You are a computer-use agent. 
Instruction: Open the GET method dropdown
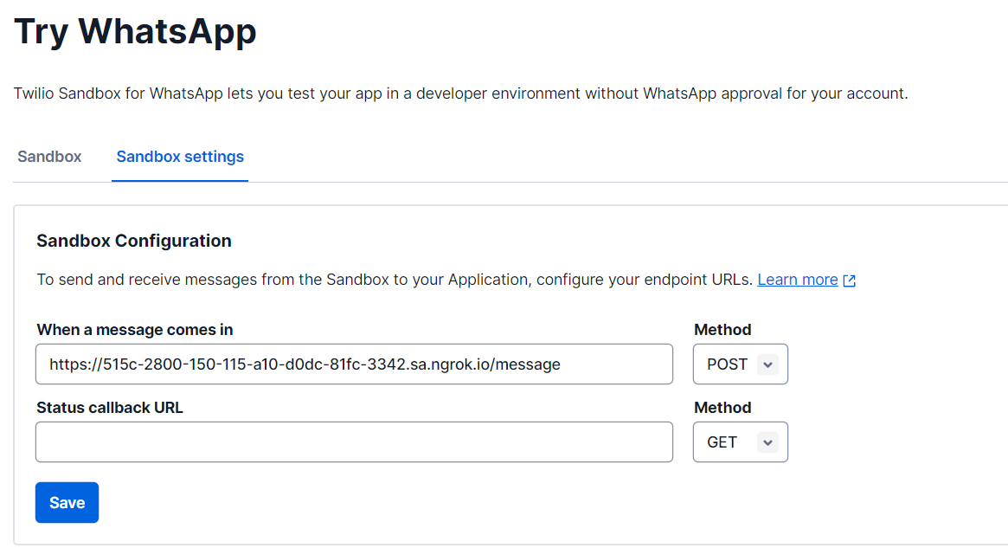click(741, 442)
